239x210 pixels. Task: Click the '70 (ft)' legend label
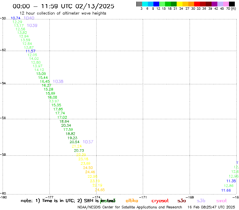pos(231,8)
